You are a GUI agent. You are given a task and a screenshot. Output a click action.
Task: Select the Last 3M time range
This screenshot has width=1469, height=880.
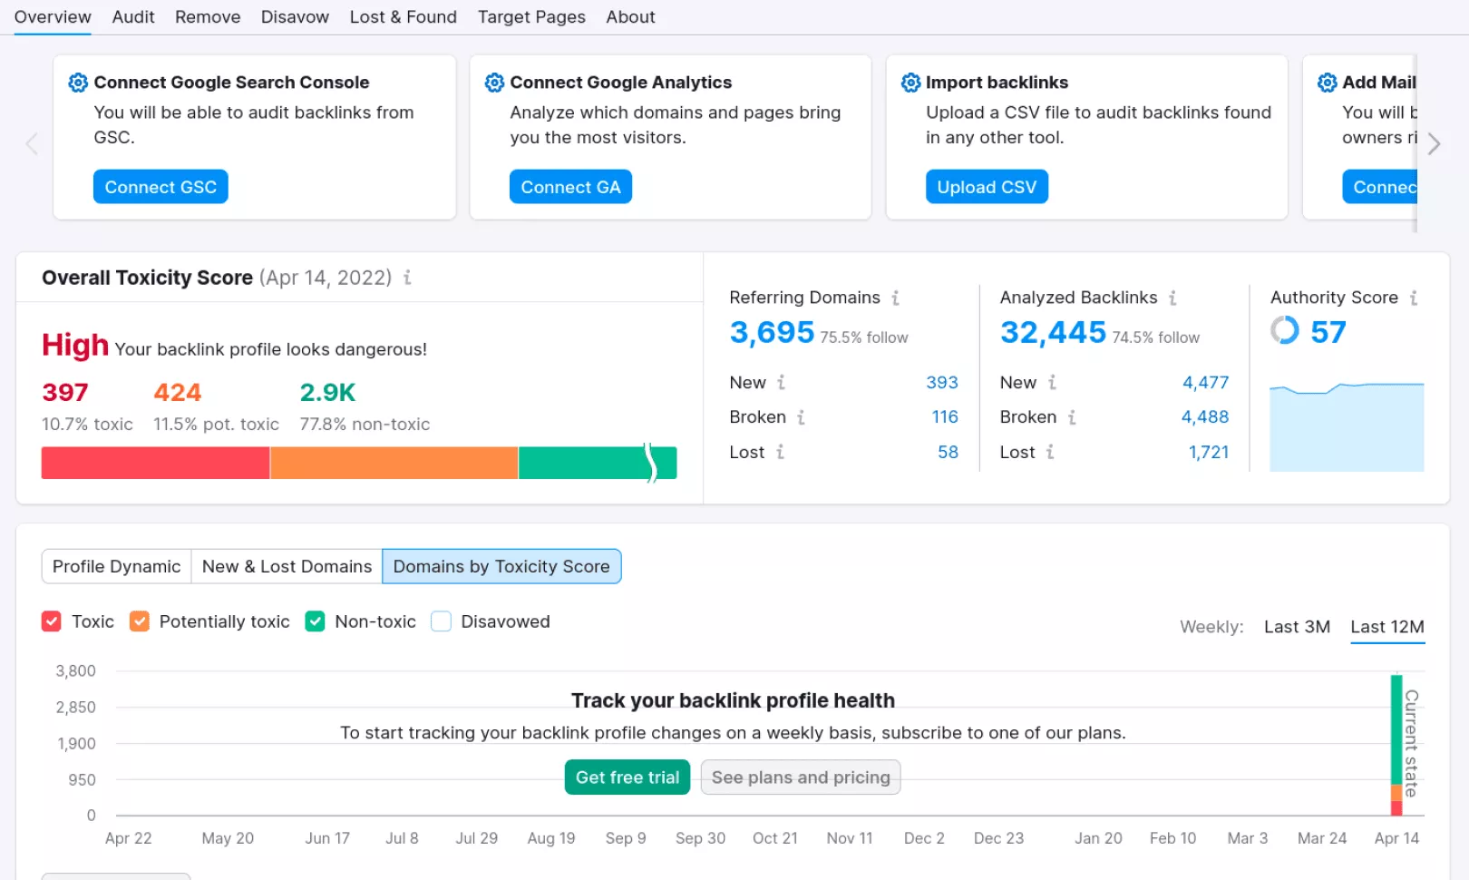[1296, 627]
